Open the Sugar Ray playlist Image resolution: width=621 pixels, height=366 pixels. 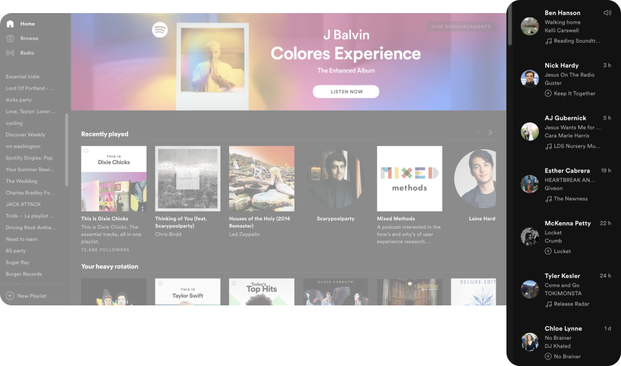(x=17, y=263)
